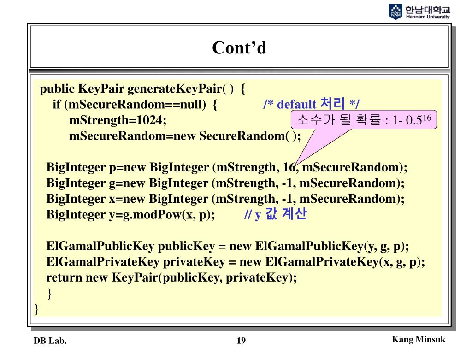Click the line "if (mSecureRandom==null) {"
Viewport: 472px width, 354px height.
pyautogui.click(x=135, y=105)
